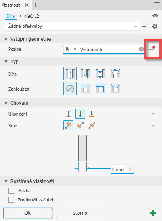The width and height of the screenshot is (162, 221).
Task: Set termination to Through All
Action: pyautogui.click(x=80, y=114)
